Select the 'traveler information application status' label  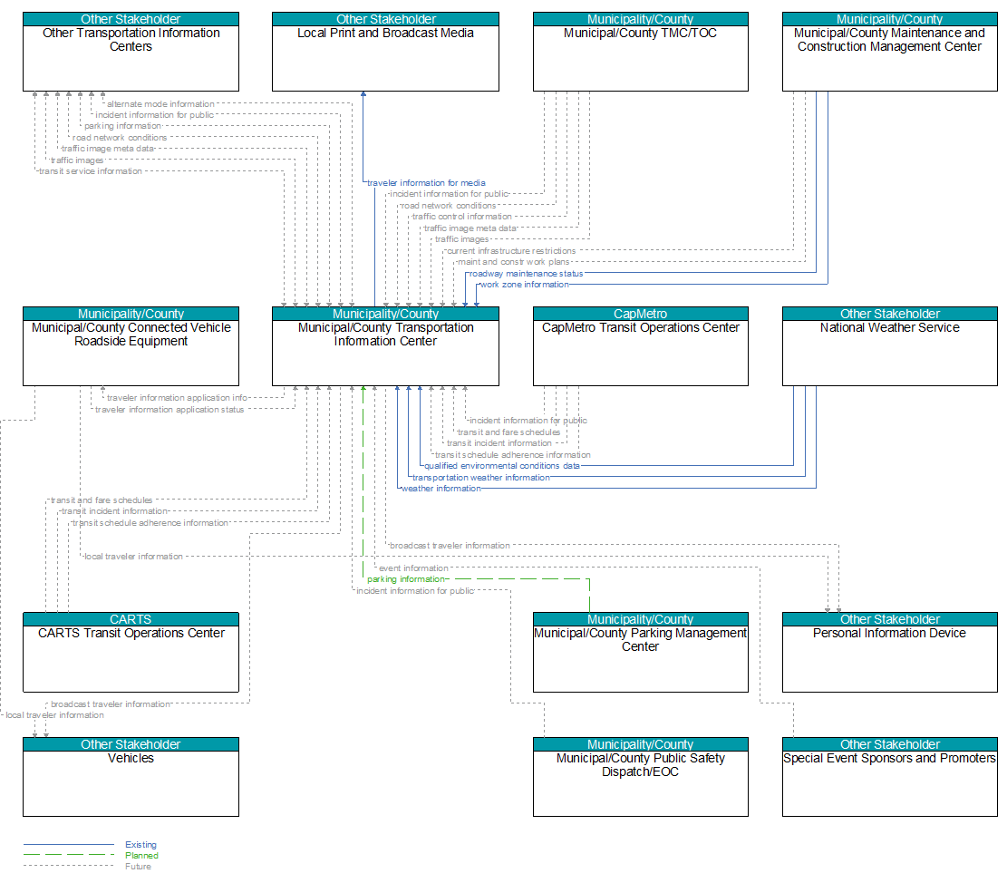point(169,410)
